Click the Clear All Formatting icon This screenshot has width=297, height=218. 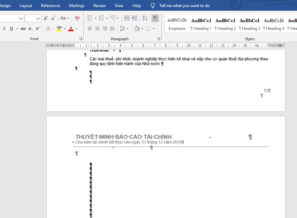77,18
